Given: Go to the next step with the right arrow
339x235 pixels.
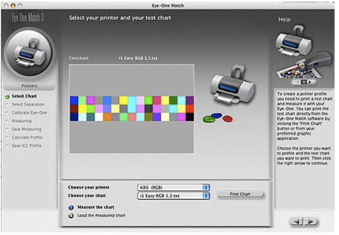Looking at the screenshot, I should (311, 222).
